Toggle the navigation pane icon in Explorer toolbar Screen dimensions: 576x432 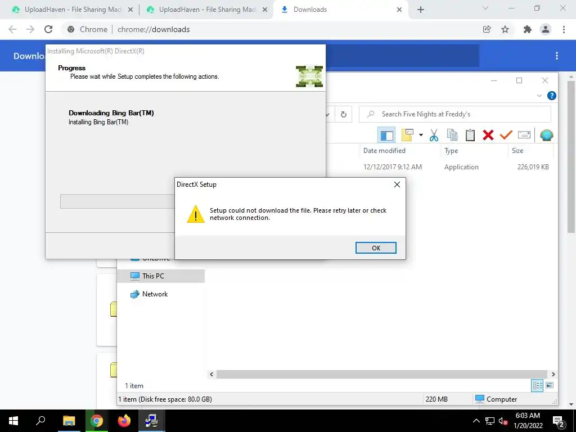[386, 135]
